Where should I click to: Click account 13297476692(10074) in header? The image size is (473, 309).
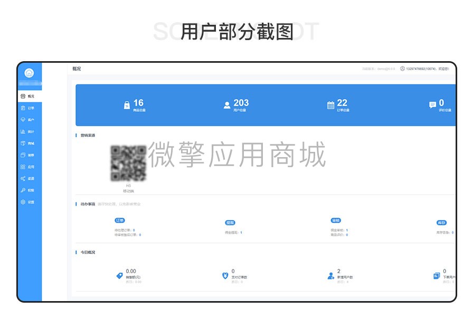tap(421, 69)
